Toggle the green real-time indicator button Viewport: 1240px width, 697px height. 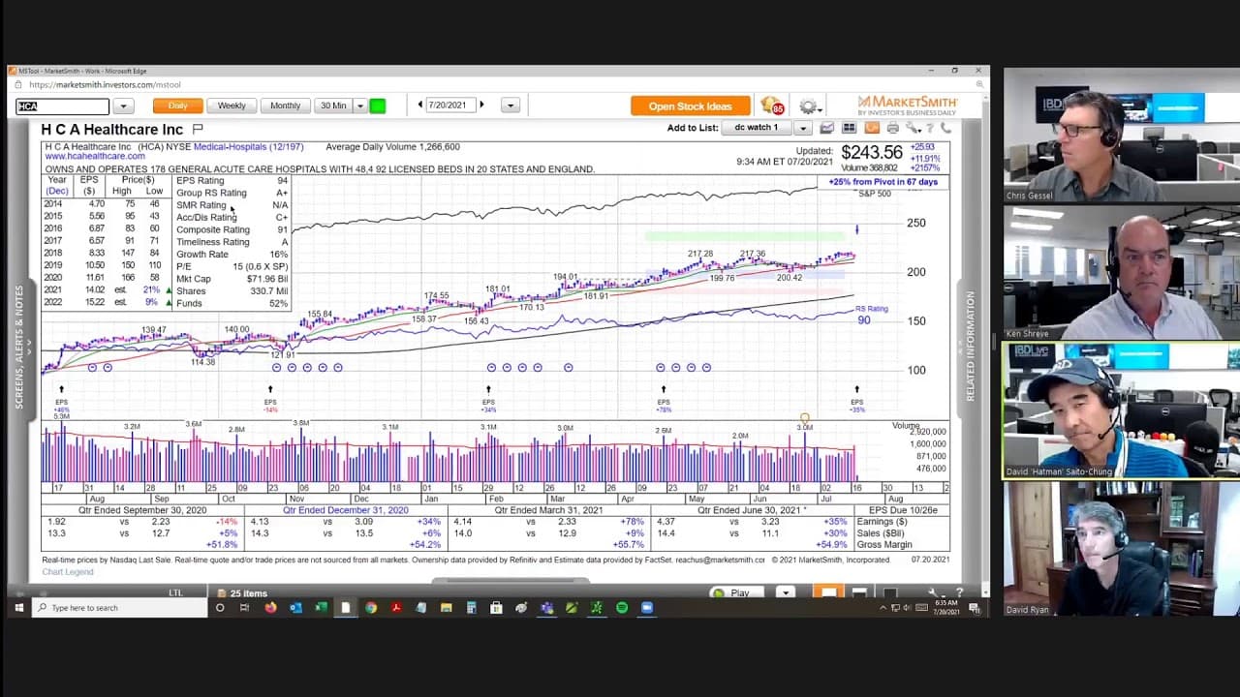[378, 106]
